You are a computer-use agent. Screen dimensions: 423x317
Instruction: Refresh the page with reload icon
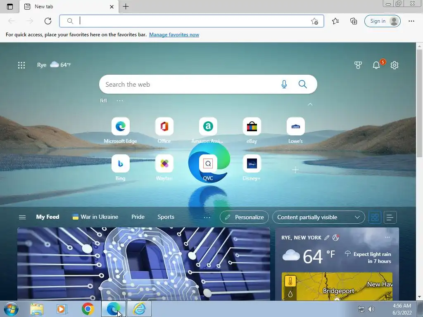click(48, 21)
